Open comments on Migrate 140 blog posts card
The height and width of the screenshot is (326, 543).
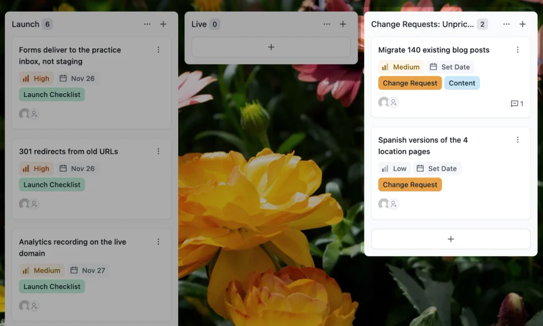click(x=517, y=103)
